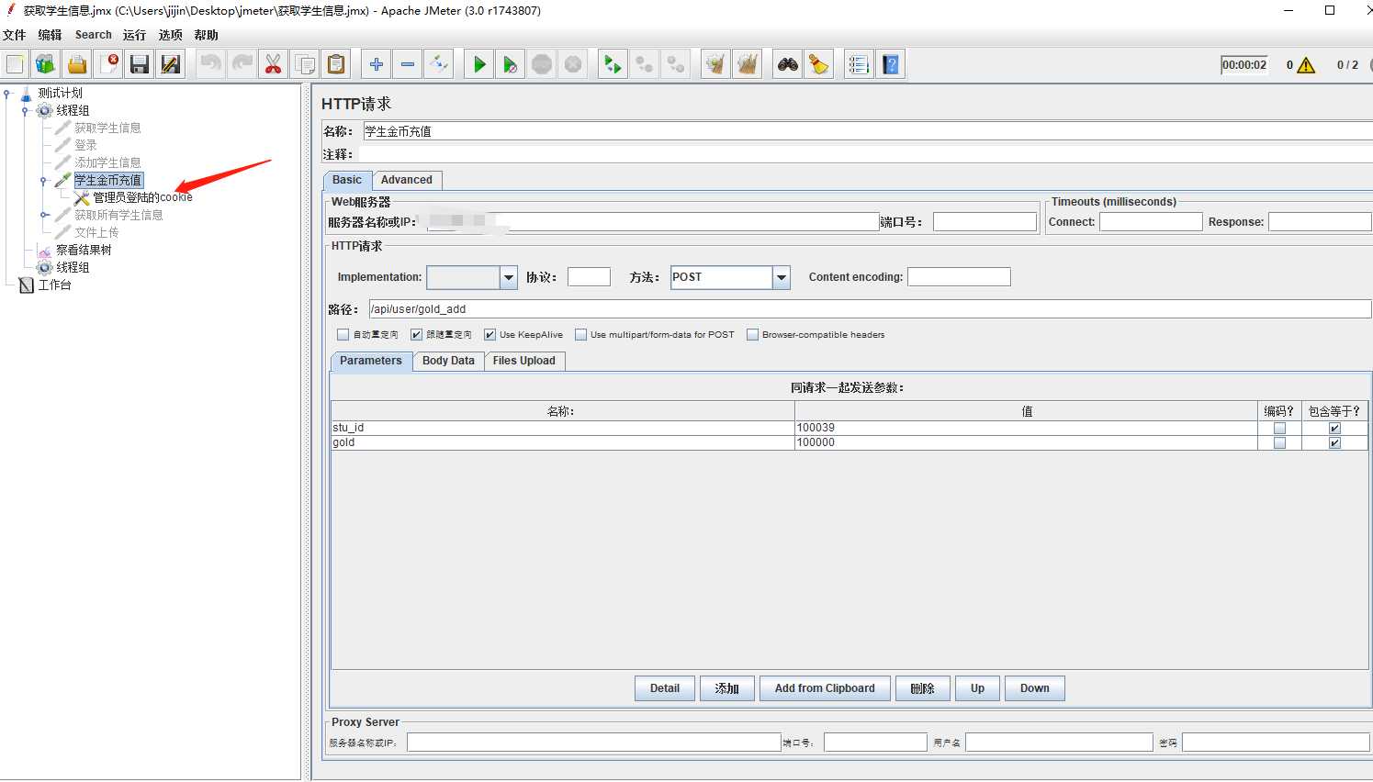Click the 删除 button

pyautogui.click(x=922, y=688)
